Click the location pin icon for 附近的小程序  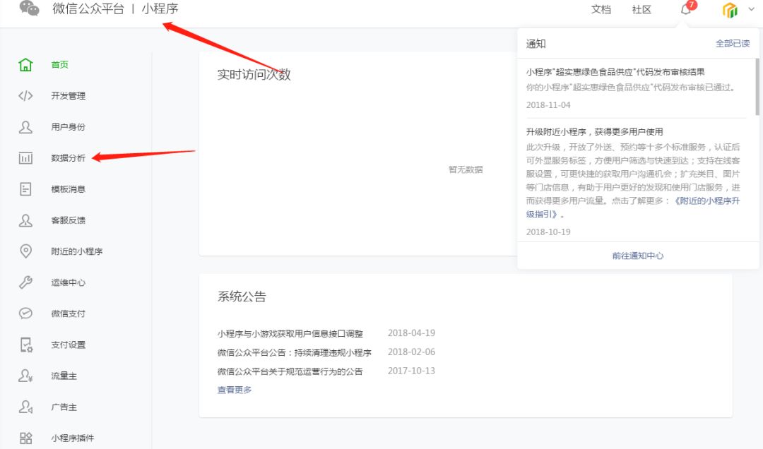25,251
